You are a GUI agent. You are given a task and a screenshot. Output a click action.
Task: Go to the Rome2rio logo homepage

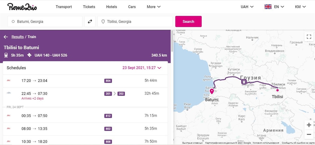click(x=22, y=7)
